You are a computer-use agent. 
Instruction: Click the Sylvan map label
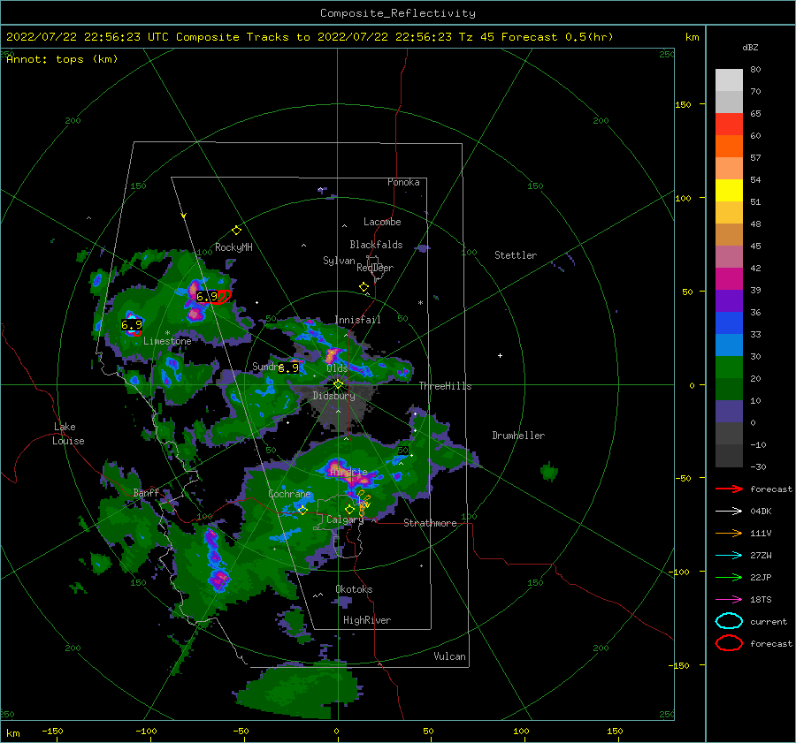339,261
